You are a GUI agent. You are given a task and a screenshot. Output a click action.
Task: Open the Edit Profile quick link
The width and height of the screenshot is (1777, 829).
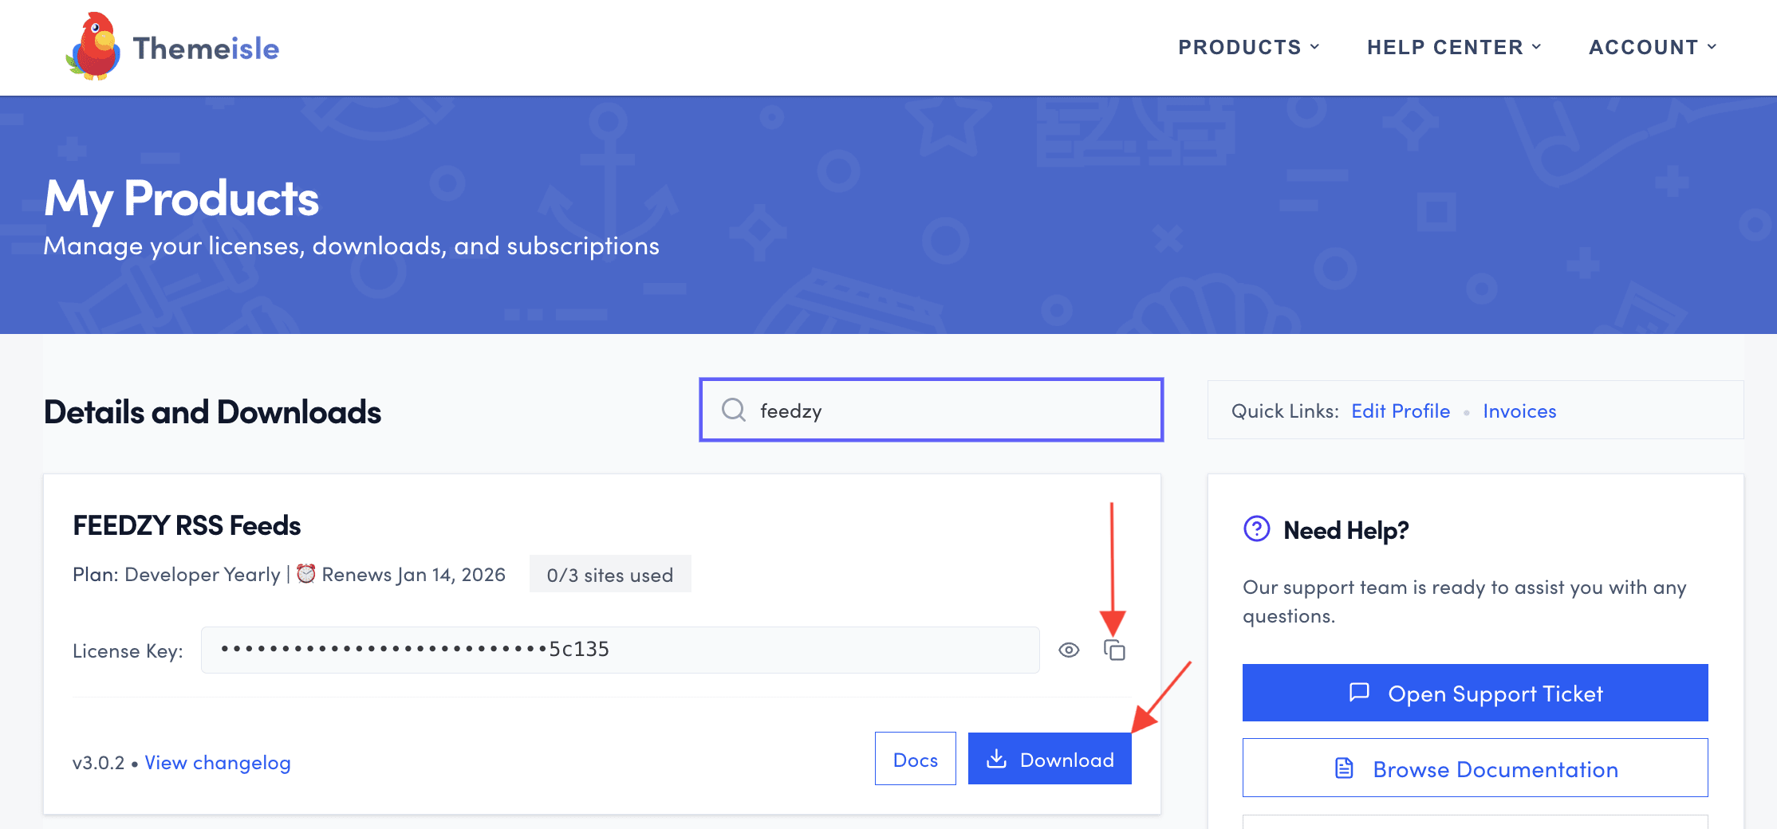tap(1400, 411)
